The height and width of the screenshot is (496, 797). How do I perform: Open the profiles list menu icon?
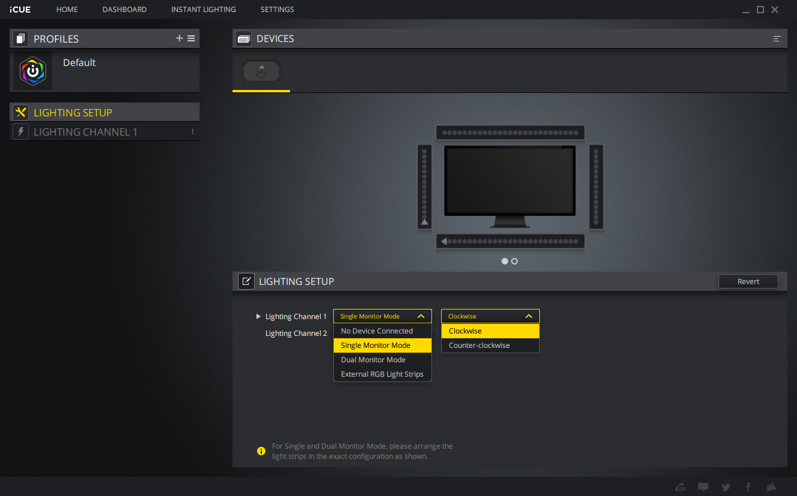coord(191,38)
